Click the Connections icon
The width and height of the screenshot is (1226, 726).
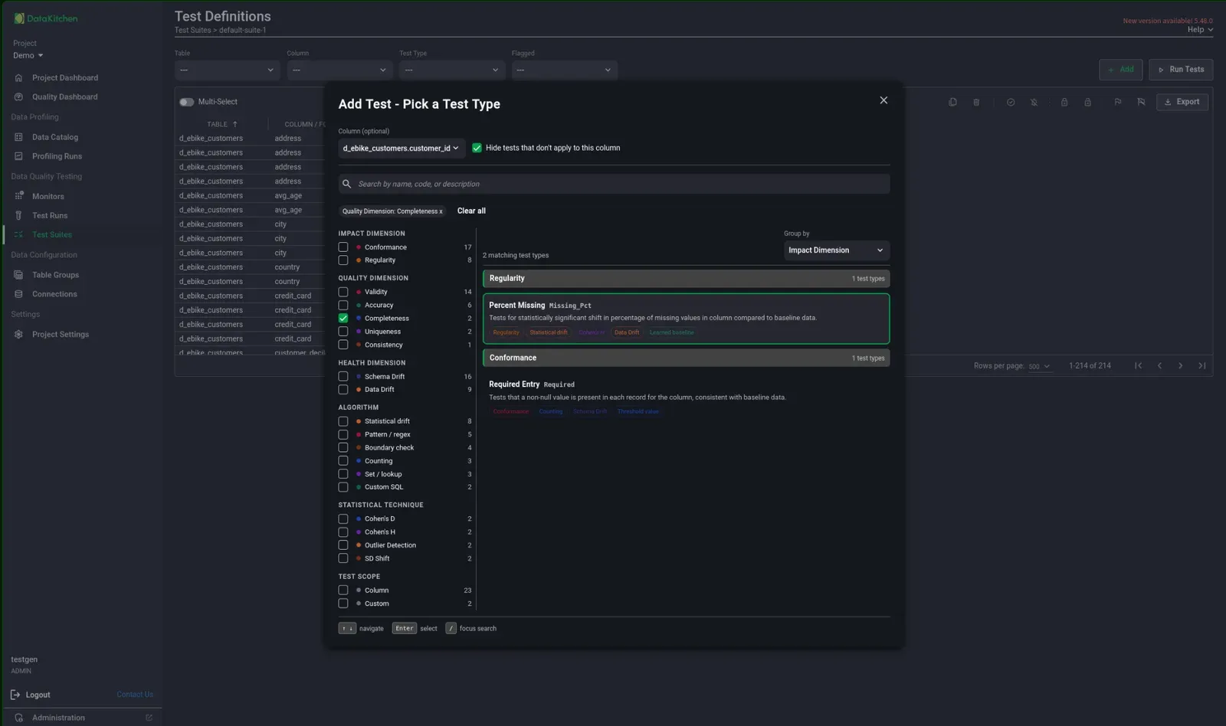tap(18, 294)
